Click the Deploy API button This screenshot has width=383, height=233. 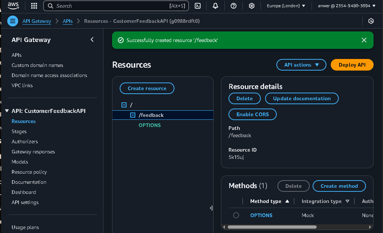(x=352, y=65)
